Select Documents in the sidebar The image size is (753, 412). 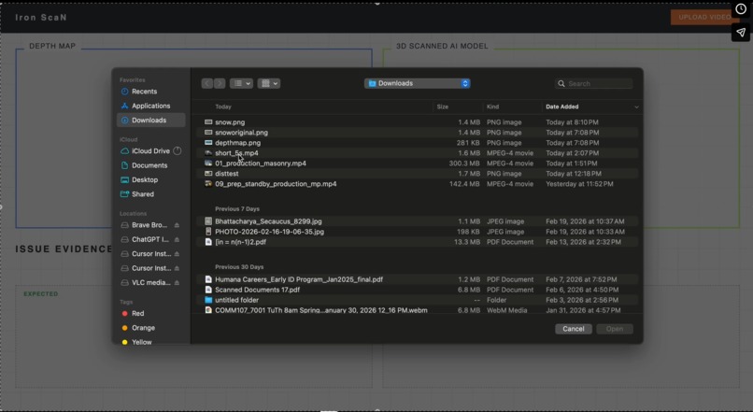(149, 165)
